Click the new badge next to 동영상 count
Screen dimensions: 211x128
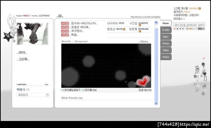124,29
